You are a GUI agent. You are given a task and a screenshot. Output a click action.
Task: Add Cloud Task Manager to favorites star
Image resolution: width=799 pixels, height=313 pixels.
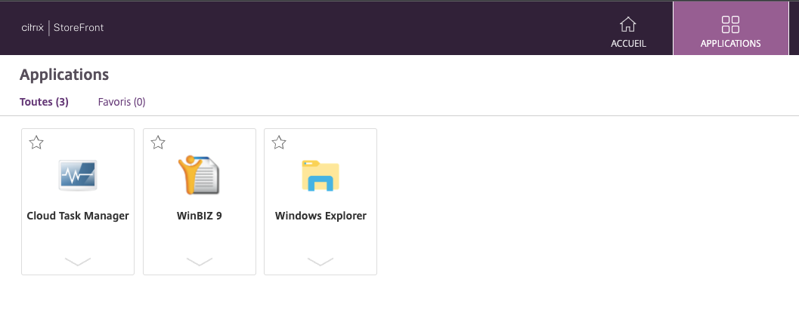(36, 143)
